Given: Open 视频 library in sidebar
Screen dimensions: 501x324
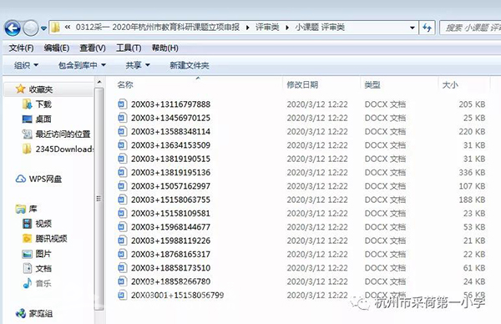Looking at the screenshot, I should (x=37, y=224).
